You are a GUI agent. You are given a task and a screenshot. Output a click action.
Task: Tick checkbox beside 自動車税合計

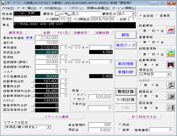tap(33, 81)
